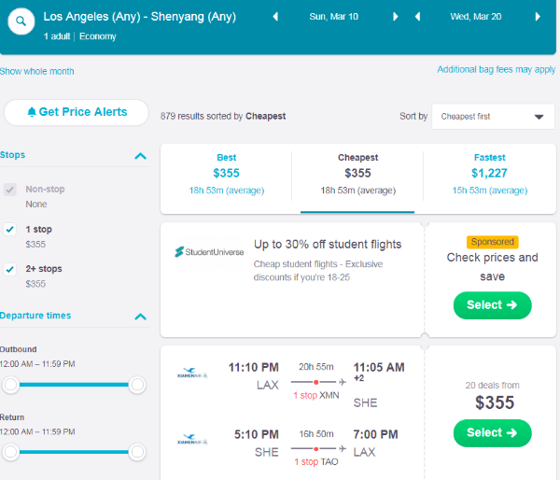Uncheck the 1 stop filter
560x480 pixels.
coord(10,229)
